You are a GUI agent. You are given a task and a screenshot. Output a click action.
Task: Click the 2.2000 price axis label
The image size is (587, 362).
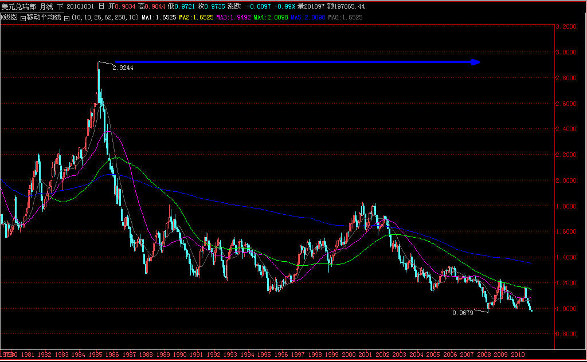point(566,155)
